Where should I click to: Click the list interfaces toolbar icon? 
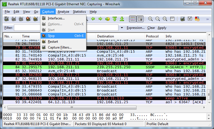click(7, 19)
